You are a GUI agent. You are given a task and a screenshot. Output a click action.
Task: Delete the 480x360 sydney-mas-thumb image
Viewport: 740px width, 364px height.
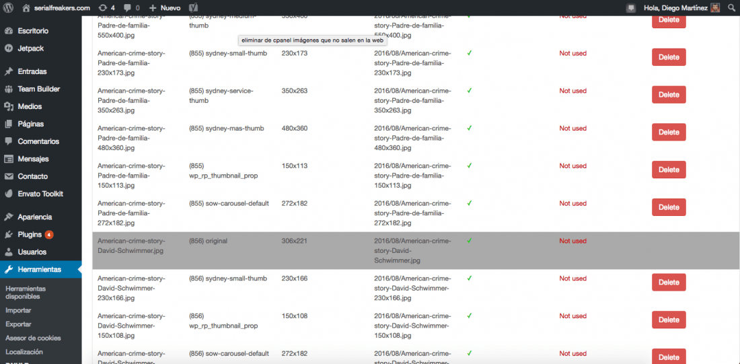[669, 132]
